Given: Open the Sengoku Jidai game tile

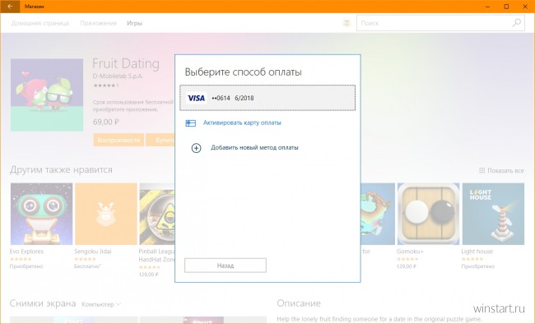Looking at the screenshot, I should (x=106, y=214).
